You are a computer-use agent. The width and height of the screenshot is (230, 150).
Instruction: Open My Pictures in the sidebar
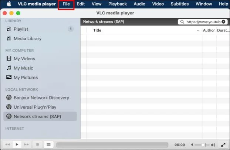coord(40,78)
